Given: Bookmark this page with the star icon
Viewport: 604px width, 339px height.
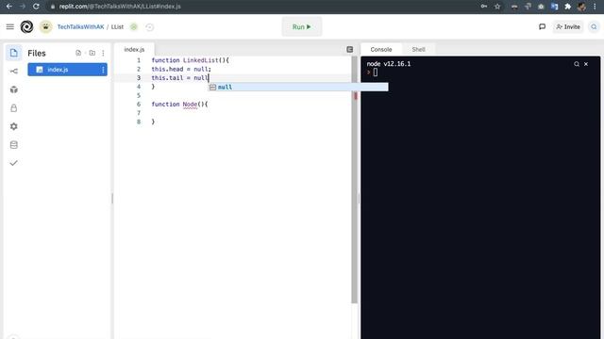Looking at the screenshot, I should coord(497,7).
